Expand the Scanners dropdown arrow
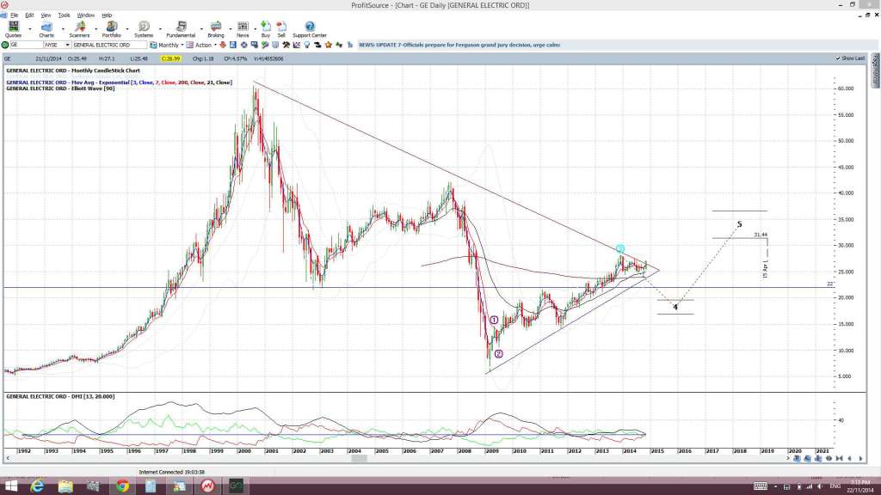Screen dimensions: 881x495 [x=96, y=29]
